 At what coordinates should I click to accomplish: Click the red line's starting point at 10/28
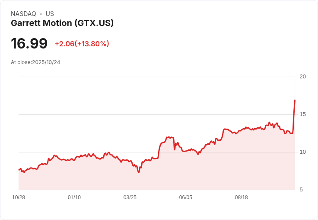pyautogui.click(x=19, y=170)
